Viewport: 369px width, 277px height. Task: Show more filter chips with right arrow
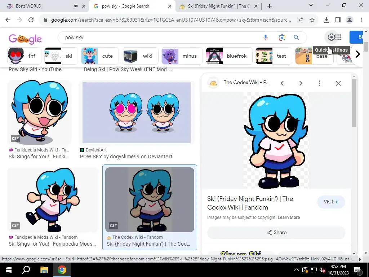click(358, 54)
